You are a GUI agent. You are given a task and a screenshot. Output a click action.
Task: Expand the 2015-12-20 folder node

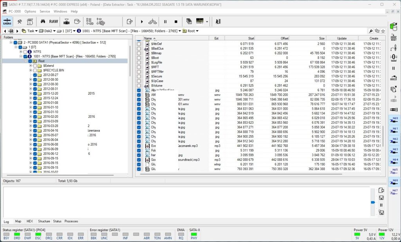31,94
